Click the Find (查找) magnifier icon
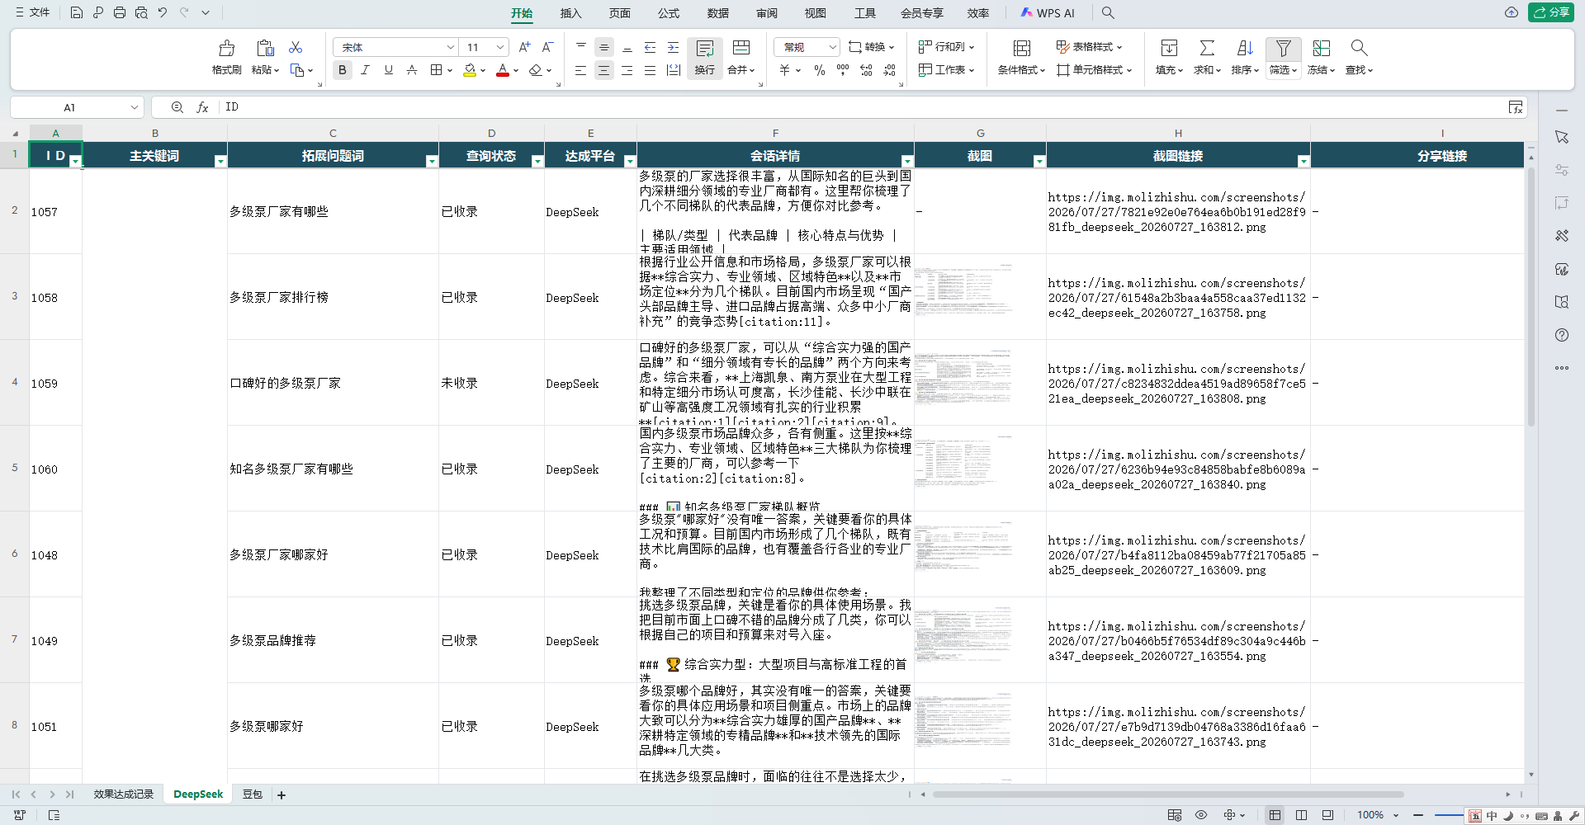Viewport: 1585px width, 825px height. coord(1359,48)
